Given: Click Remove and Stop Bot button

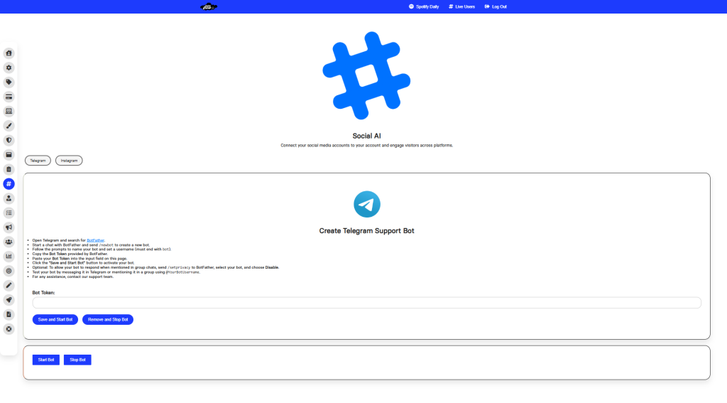Looking at the screenshot, I should click(108, 319).
